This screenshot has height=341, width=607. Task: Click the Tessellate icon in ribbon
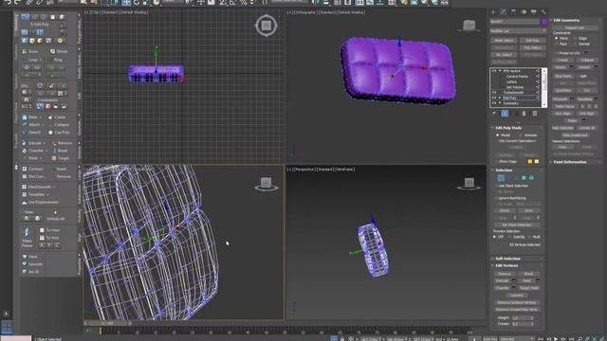(x=25, y=194)
